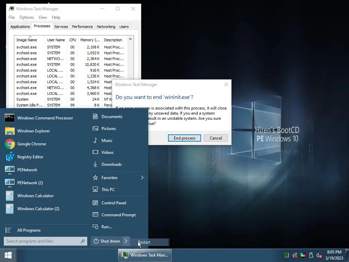
Task: Open the View menu in Task Manager
Action: pyautogui.click(x=43, y=17)
